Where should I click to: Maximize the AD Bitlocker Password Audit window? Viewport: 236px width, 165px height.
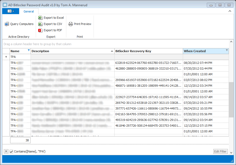click(x=220, y=5)
